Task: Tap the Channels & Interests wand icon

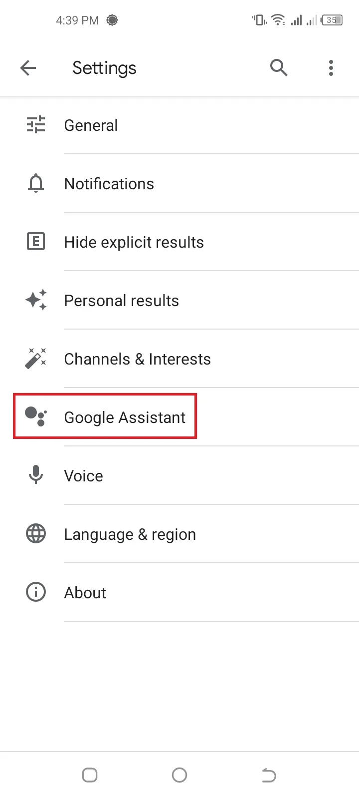Action: tap(36, 359)
